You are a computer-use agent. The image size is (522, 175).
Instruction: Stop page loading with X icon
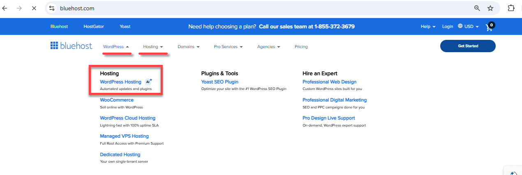click(x=33, y=8)
